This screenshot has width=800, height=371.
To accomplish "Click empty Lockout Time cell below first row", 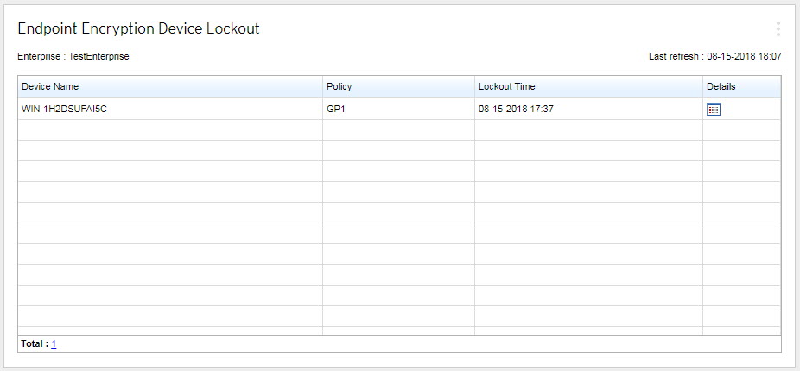I will click(587, 130).
